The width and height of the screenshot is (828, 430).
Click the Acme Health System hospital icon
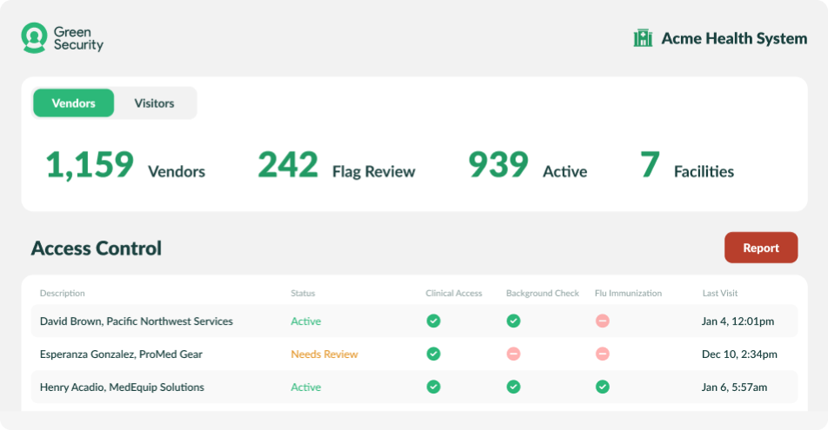pos(643,38)
